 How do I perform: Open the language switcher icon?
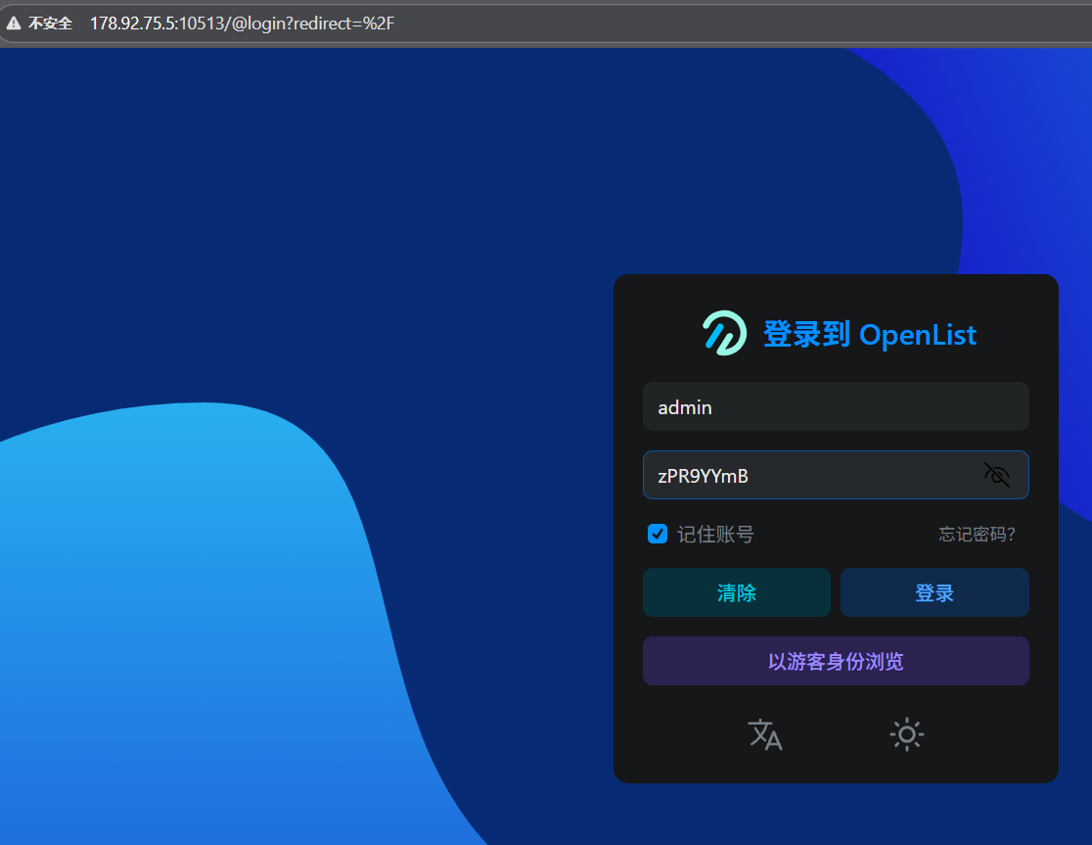(x=764, y=734)
